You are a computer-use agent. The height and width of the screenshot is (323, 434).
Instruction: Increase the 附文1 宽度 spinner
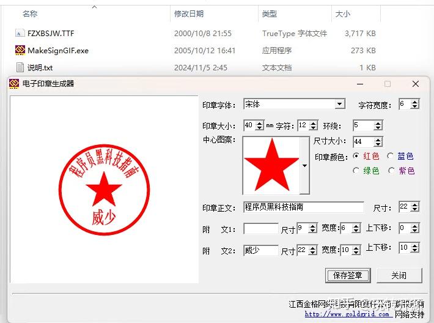[x=356, y=226]
